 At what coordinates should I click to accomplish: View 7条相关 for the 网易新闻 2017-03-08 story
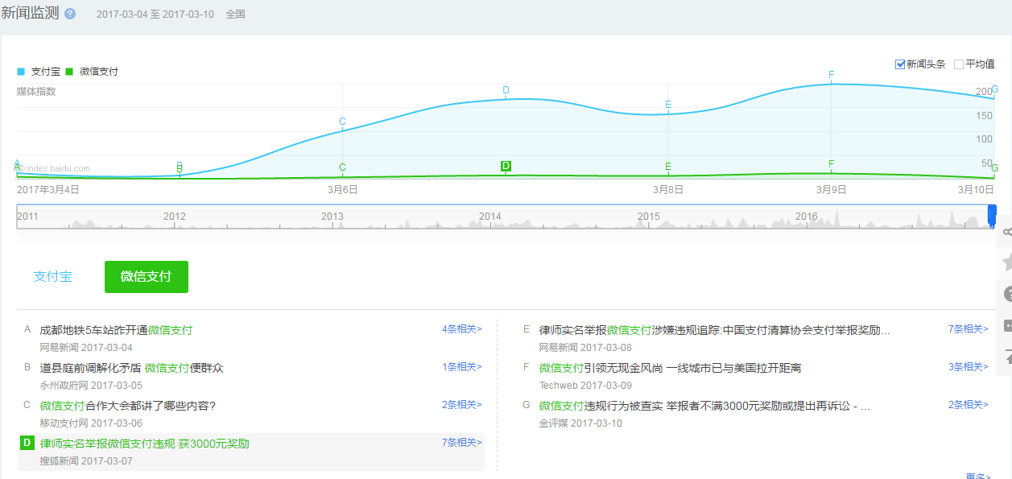[x=969, y=328]
